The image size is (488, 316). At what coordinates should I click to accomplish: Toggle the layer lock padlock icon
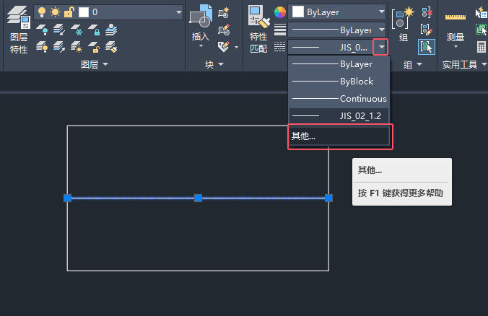(x=69, y=12)
